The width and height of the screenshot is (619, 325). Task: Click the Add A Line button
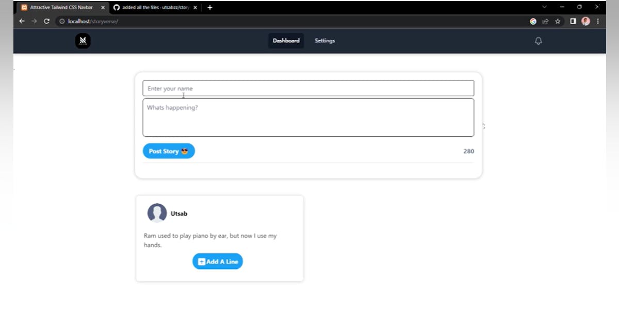pos(218,262)
